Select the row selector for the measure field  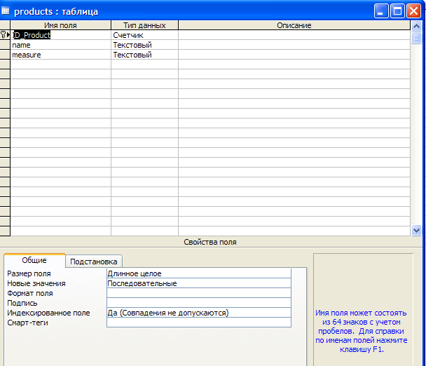[5, 55]
